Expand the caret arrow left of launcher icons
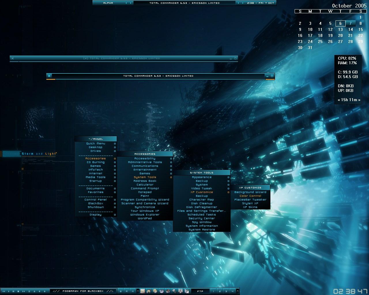 point(138,291)
